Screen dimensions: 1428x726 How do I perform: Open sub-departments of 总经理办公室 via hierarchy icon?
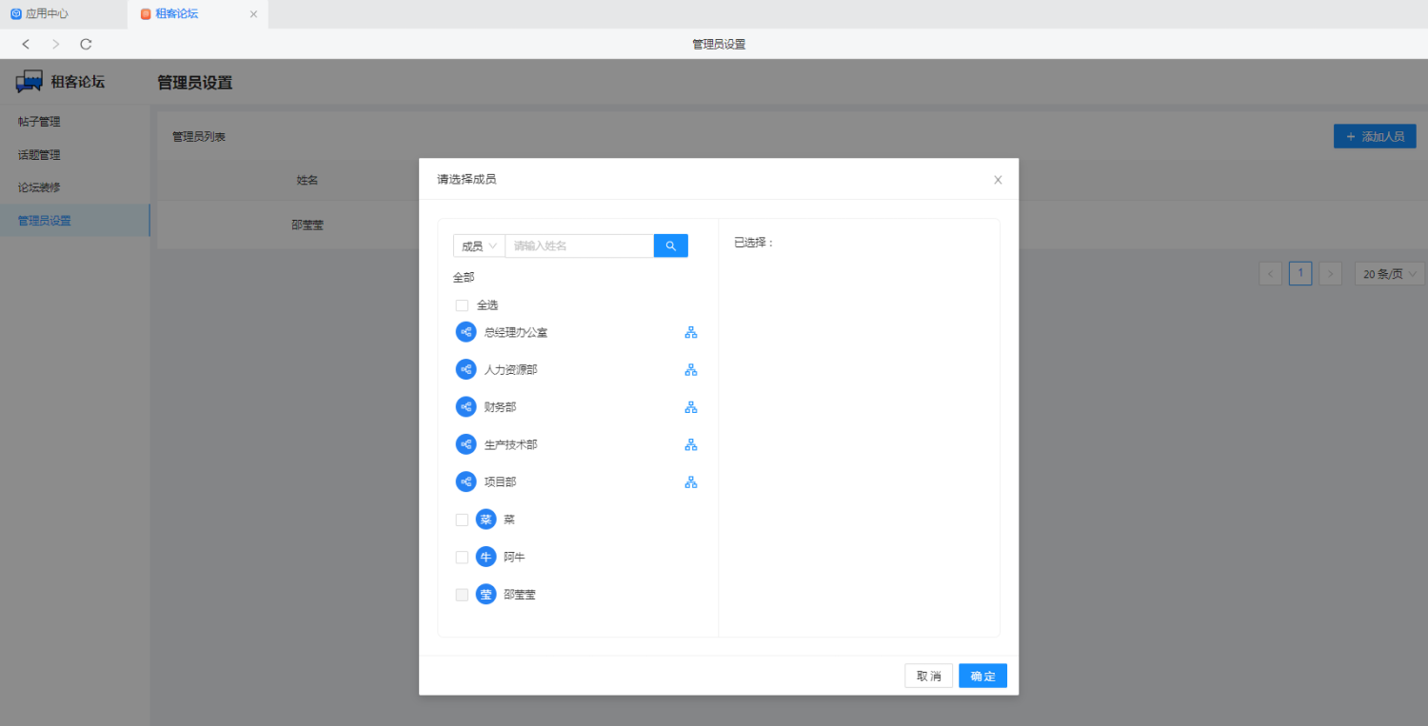691,332
